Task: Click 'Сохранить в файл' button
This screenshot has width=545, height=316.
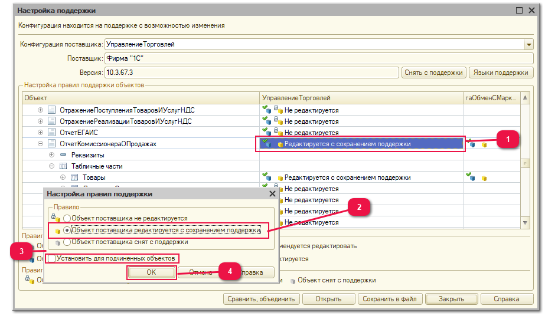Action: [389, 299]
